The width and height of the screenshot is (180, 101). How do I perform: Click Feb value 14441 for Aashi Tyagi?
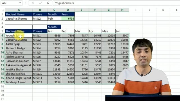[68, 44]
